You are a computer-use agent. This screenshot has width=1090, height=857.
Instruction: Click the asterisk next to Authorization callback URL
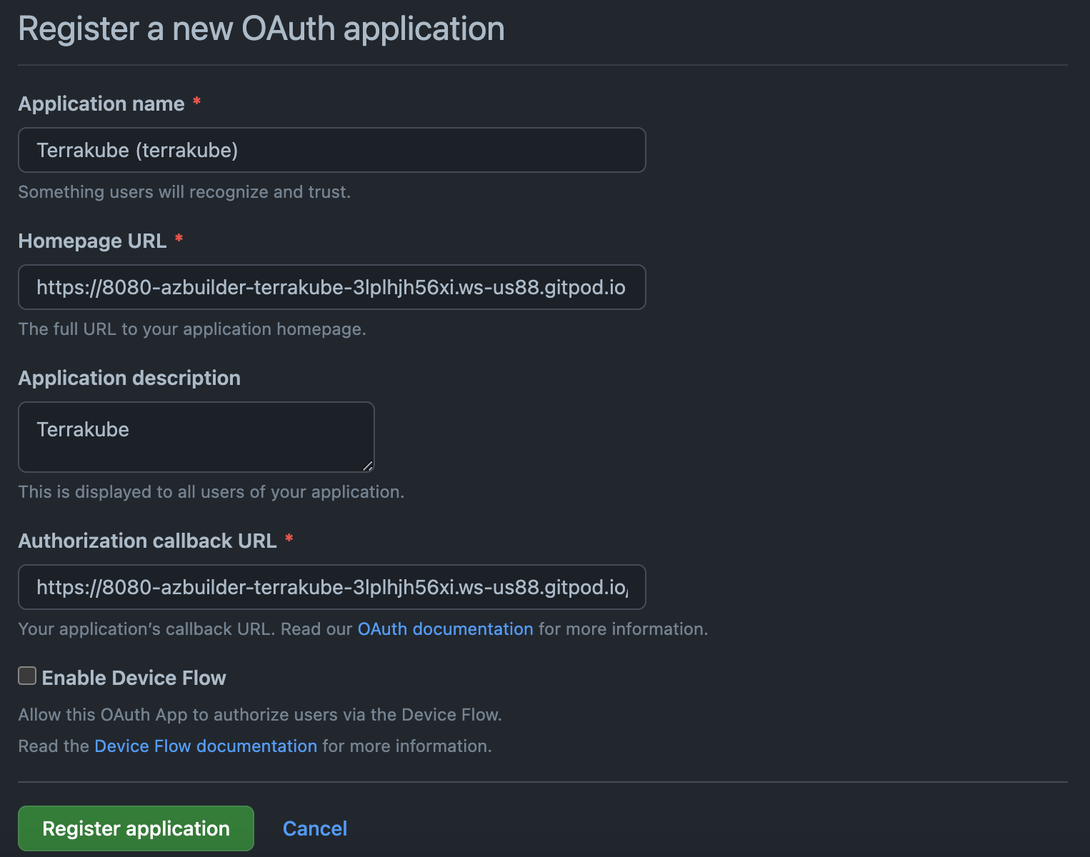289,539
